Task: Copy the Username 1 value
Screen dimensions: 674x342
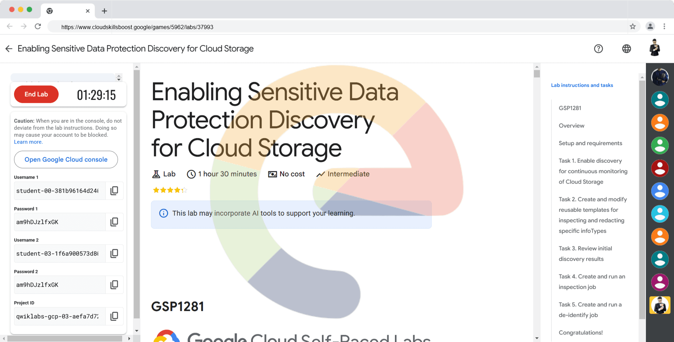Action: (x=114, y=191)
